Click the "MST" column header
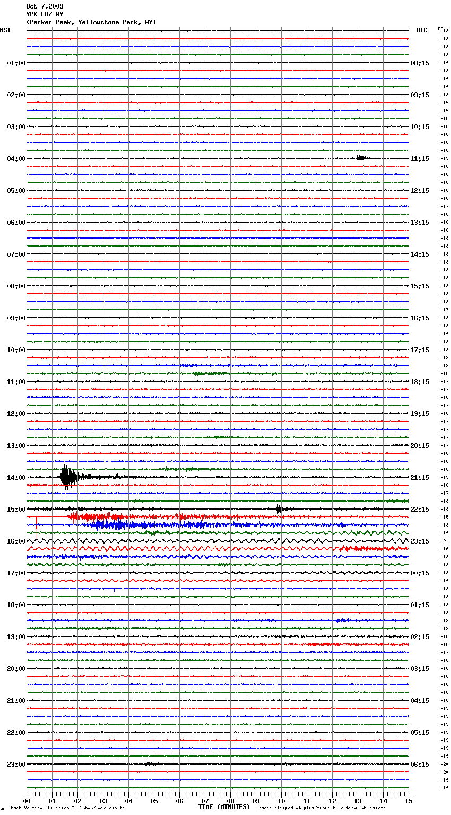The width and height of the screenshot is (451, 815). click(5, 30)
